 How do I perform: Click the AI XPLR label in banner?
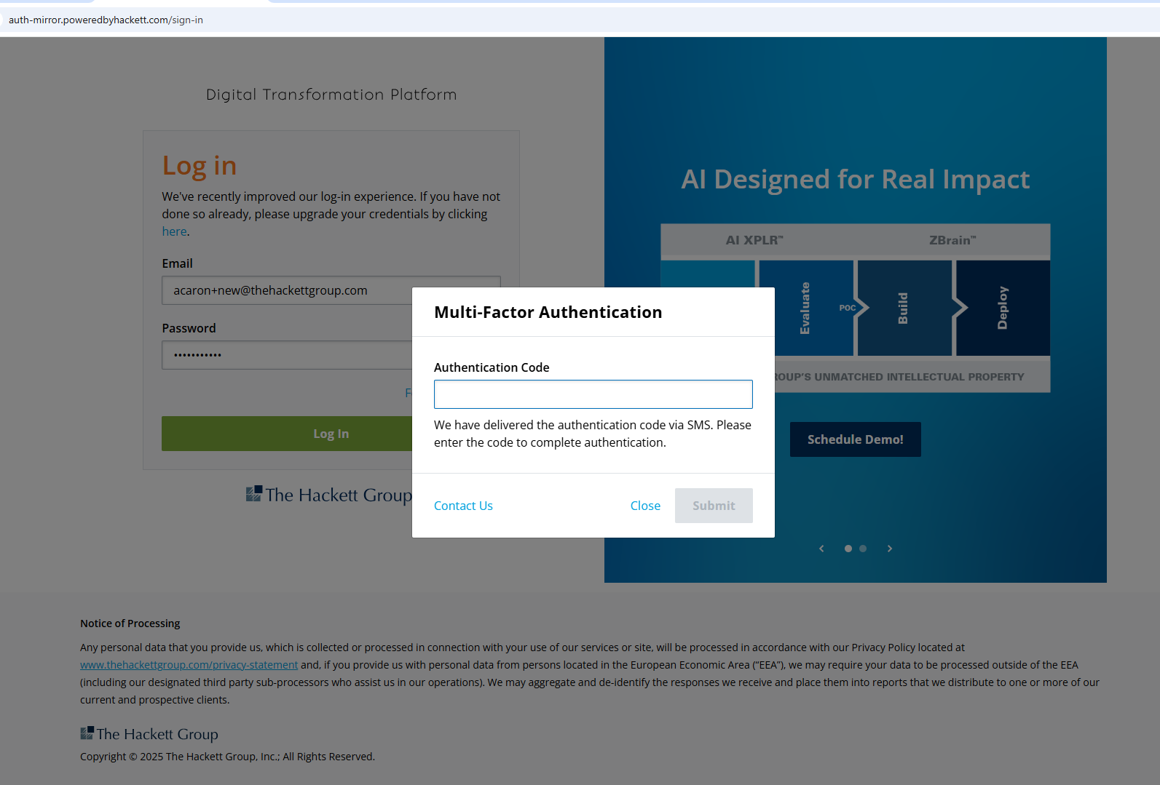[x=754, y=240]
